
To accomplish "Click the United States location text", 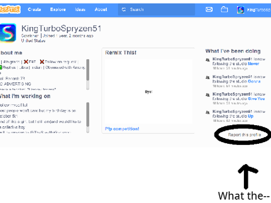I will click(33, 41).
